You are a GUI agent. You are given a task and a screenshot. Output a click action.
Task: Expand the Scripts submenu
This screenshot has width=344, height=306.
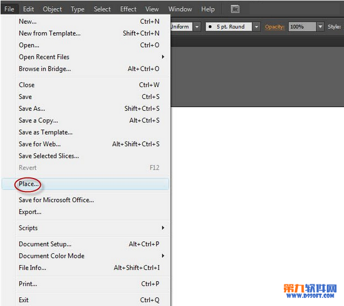pos(89,228)
